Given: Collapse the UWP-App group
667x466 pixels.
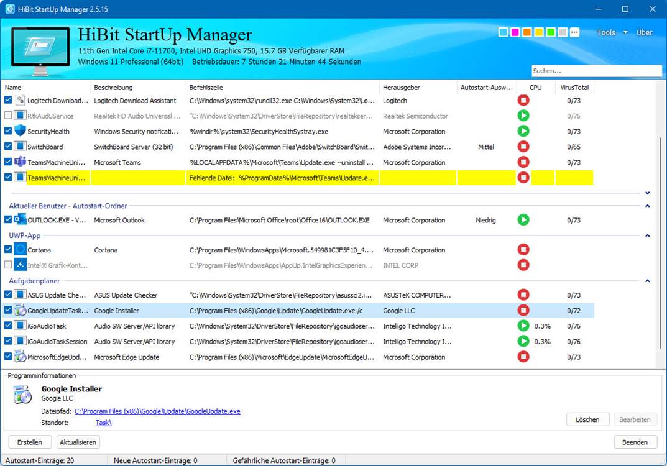Looking at the screenshot, I should pos(648,235).
